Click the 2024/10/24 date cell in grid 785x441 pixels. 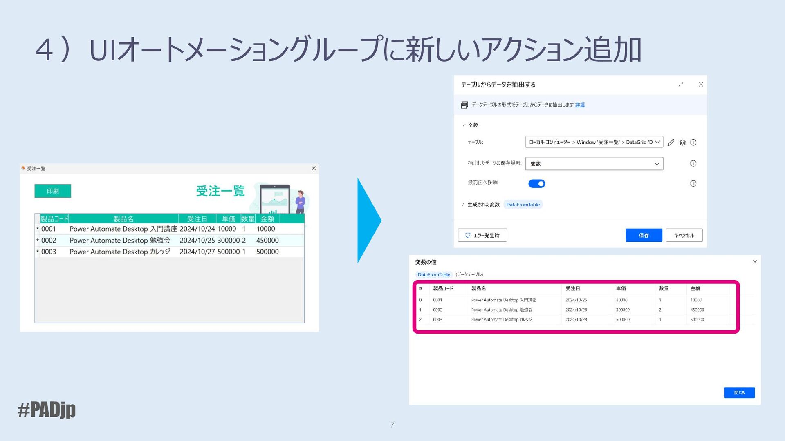pos(197,229)
